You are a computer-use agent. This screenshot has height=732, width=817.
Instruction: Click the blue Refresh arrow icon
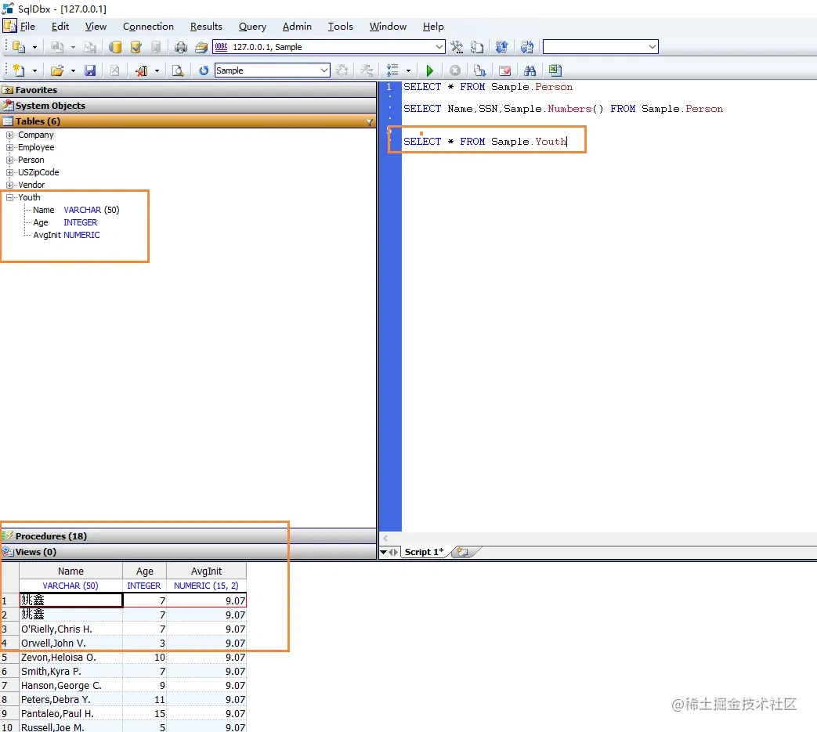click(x=204, y=70)
